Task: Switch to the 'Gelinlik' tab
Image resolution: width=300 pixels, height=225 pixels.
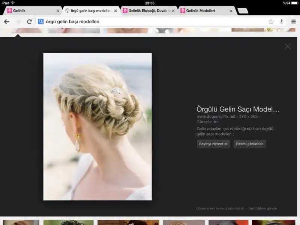Action: (30, 11)
